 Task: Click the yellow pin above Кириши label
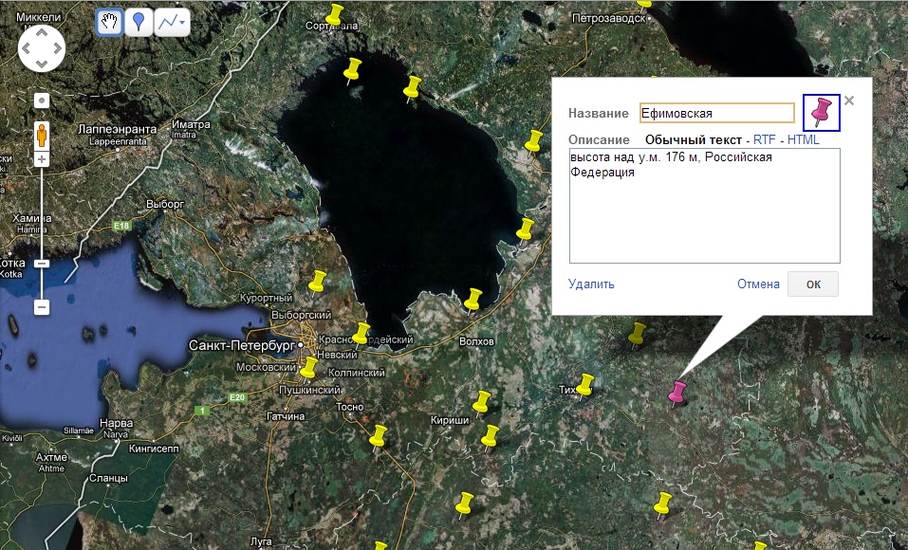pyautogui.click(x=481, y=404)
